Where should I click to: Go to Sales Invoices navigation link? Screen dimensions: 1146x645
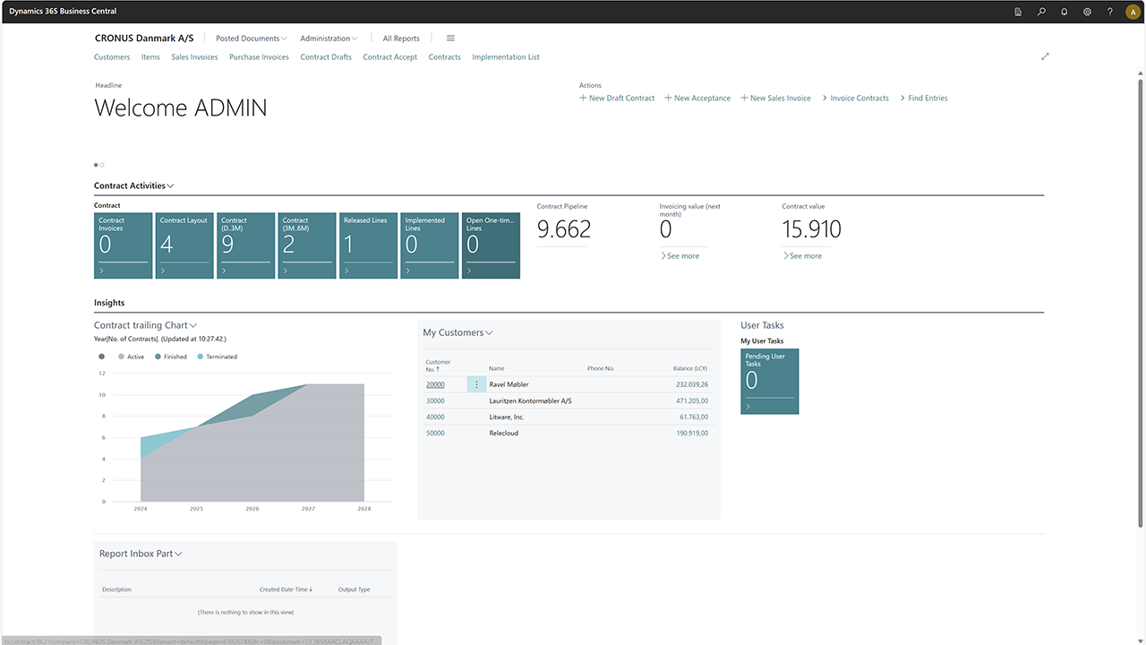tap(194, 56)
